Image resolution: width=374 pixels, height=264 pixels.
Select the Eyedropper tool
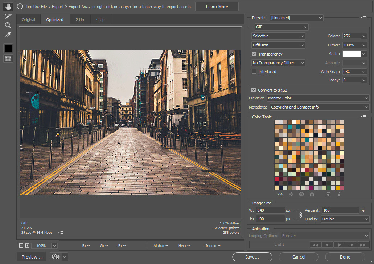tap(8, 34)
